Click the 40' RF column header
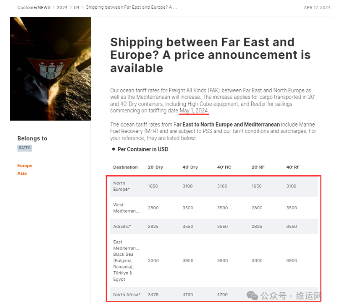The width and height of the screenshot is (340, 304). tap(293, 167)
